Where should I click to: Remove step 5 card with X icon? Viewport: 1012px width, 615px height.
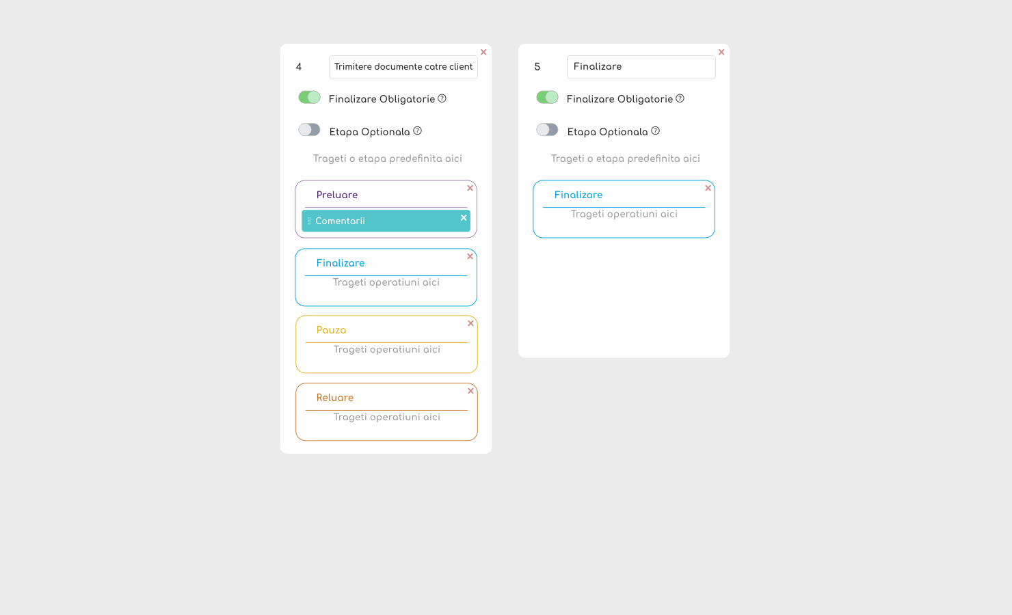[721, 52]
